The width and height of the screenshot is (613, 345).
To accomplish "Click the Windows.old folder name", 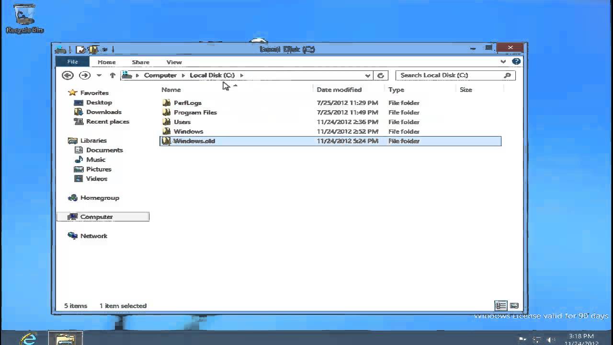I will [x=194, y=141].
